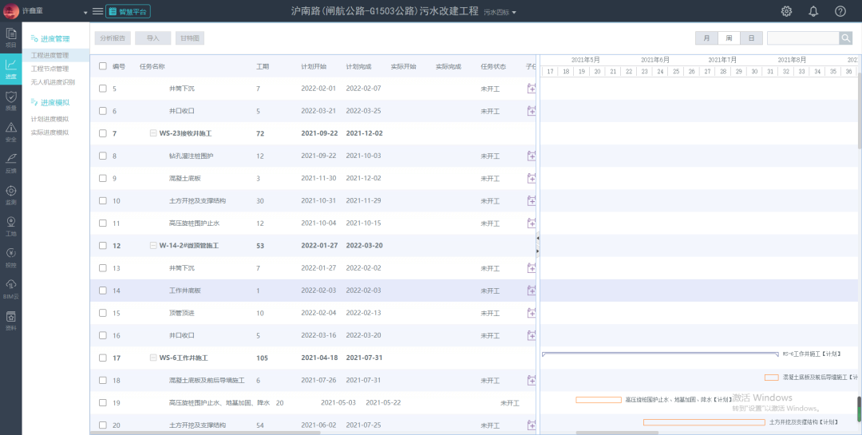Open the 资料 documents module
Screen dimensions: 862x435
pyautogui.click(x=11, y=320)
